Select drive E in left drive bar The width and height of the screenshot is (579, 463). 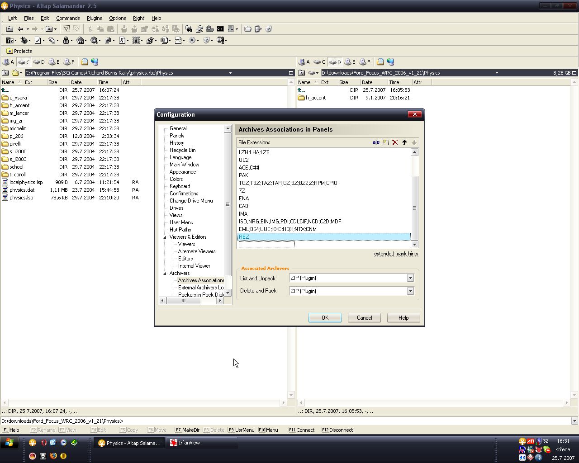(54, 62)
